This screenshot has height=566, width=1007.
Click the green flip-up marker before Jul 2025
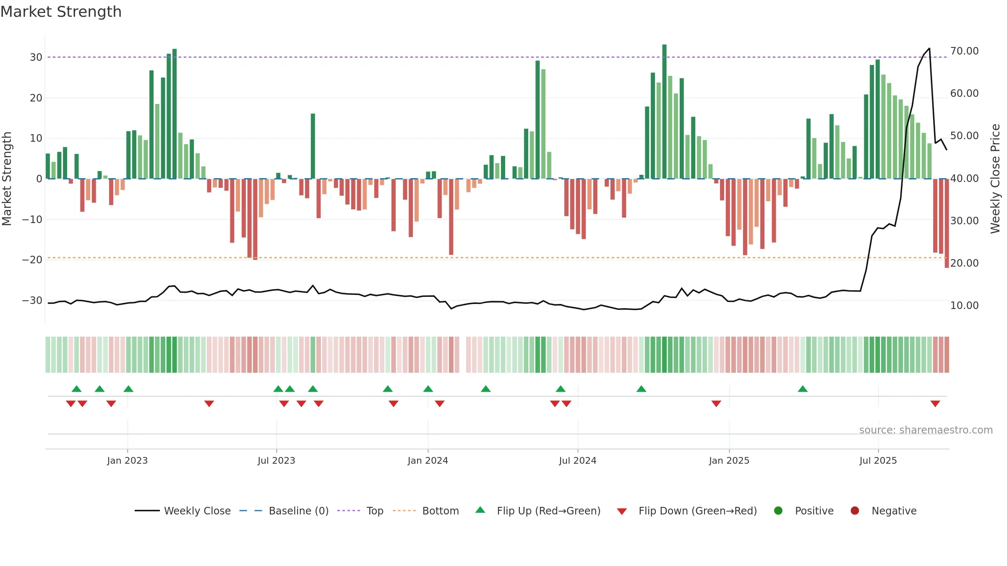tap(803, 389)
